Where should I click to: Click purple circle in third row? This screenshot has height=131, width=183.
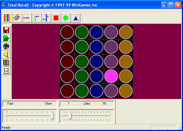pos(111,62)
